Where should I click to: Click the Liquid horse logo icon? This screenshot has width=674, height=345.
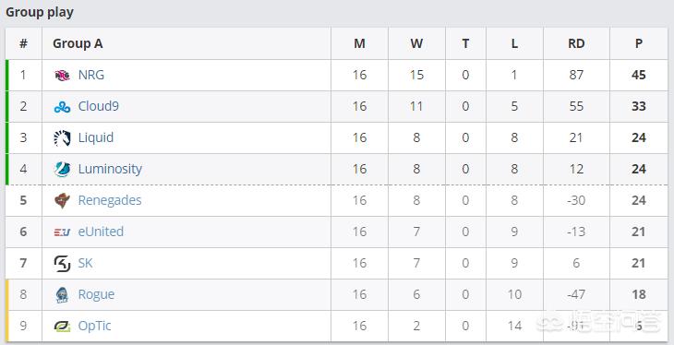pos(63,138)
